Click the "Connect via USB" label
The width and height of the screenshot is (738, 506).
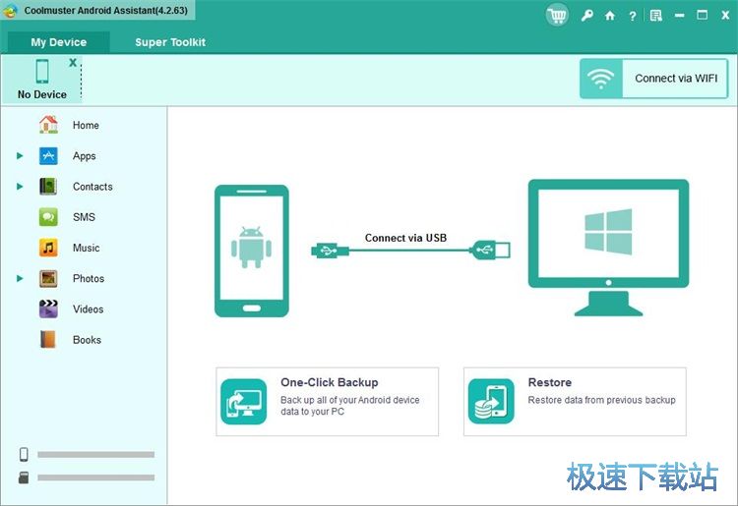point(405,238)
